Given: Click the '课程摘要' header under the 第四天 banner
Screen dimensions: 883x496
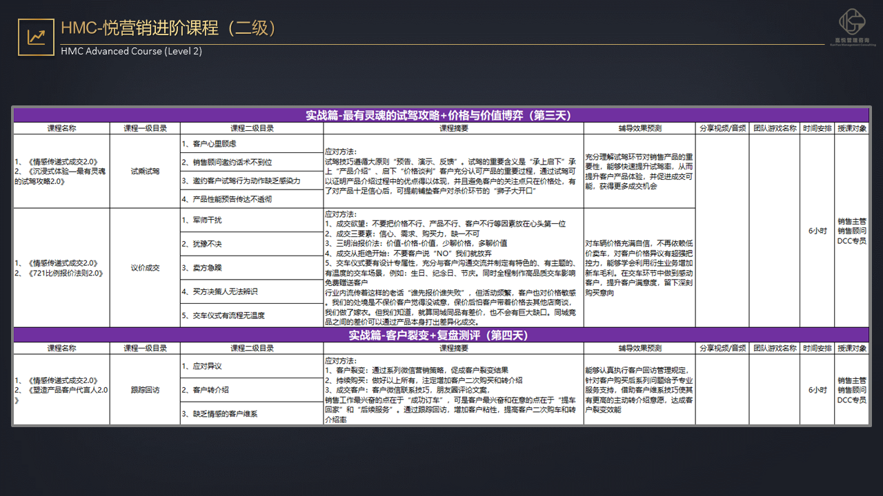Looking at the screenshot, I should click(x=453, y=349).
